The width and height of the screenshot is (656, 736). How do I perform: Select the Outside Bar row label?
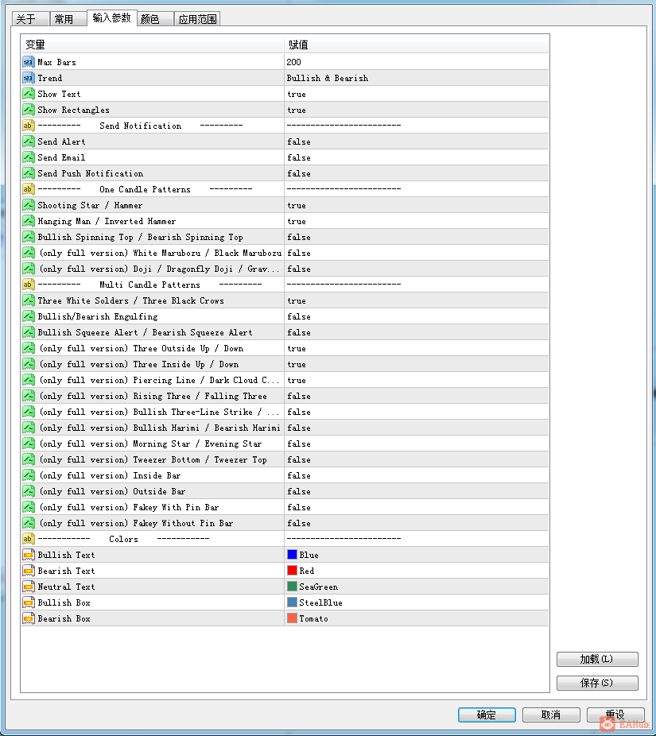(x=112, y=491)
